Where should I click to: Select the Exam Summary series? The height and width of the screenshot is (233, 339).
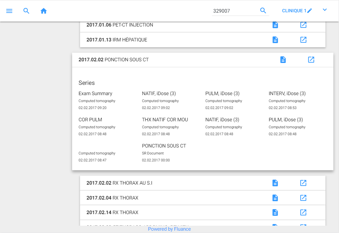tap(95, 93)
